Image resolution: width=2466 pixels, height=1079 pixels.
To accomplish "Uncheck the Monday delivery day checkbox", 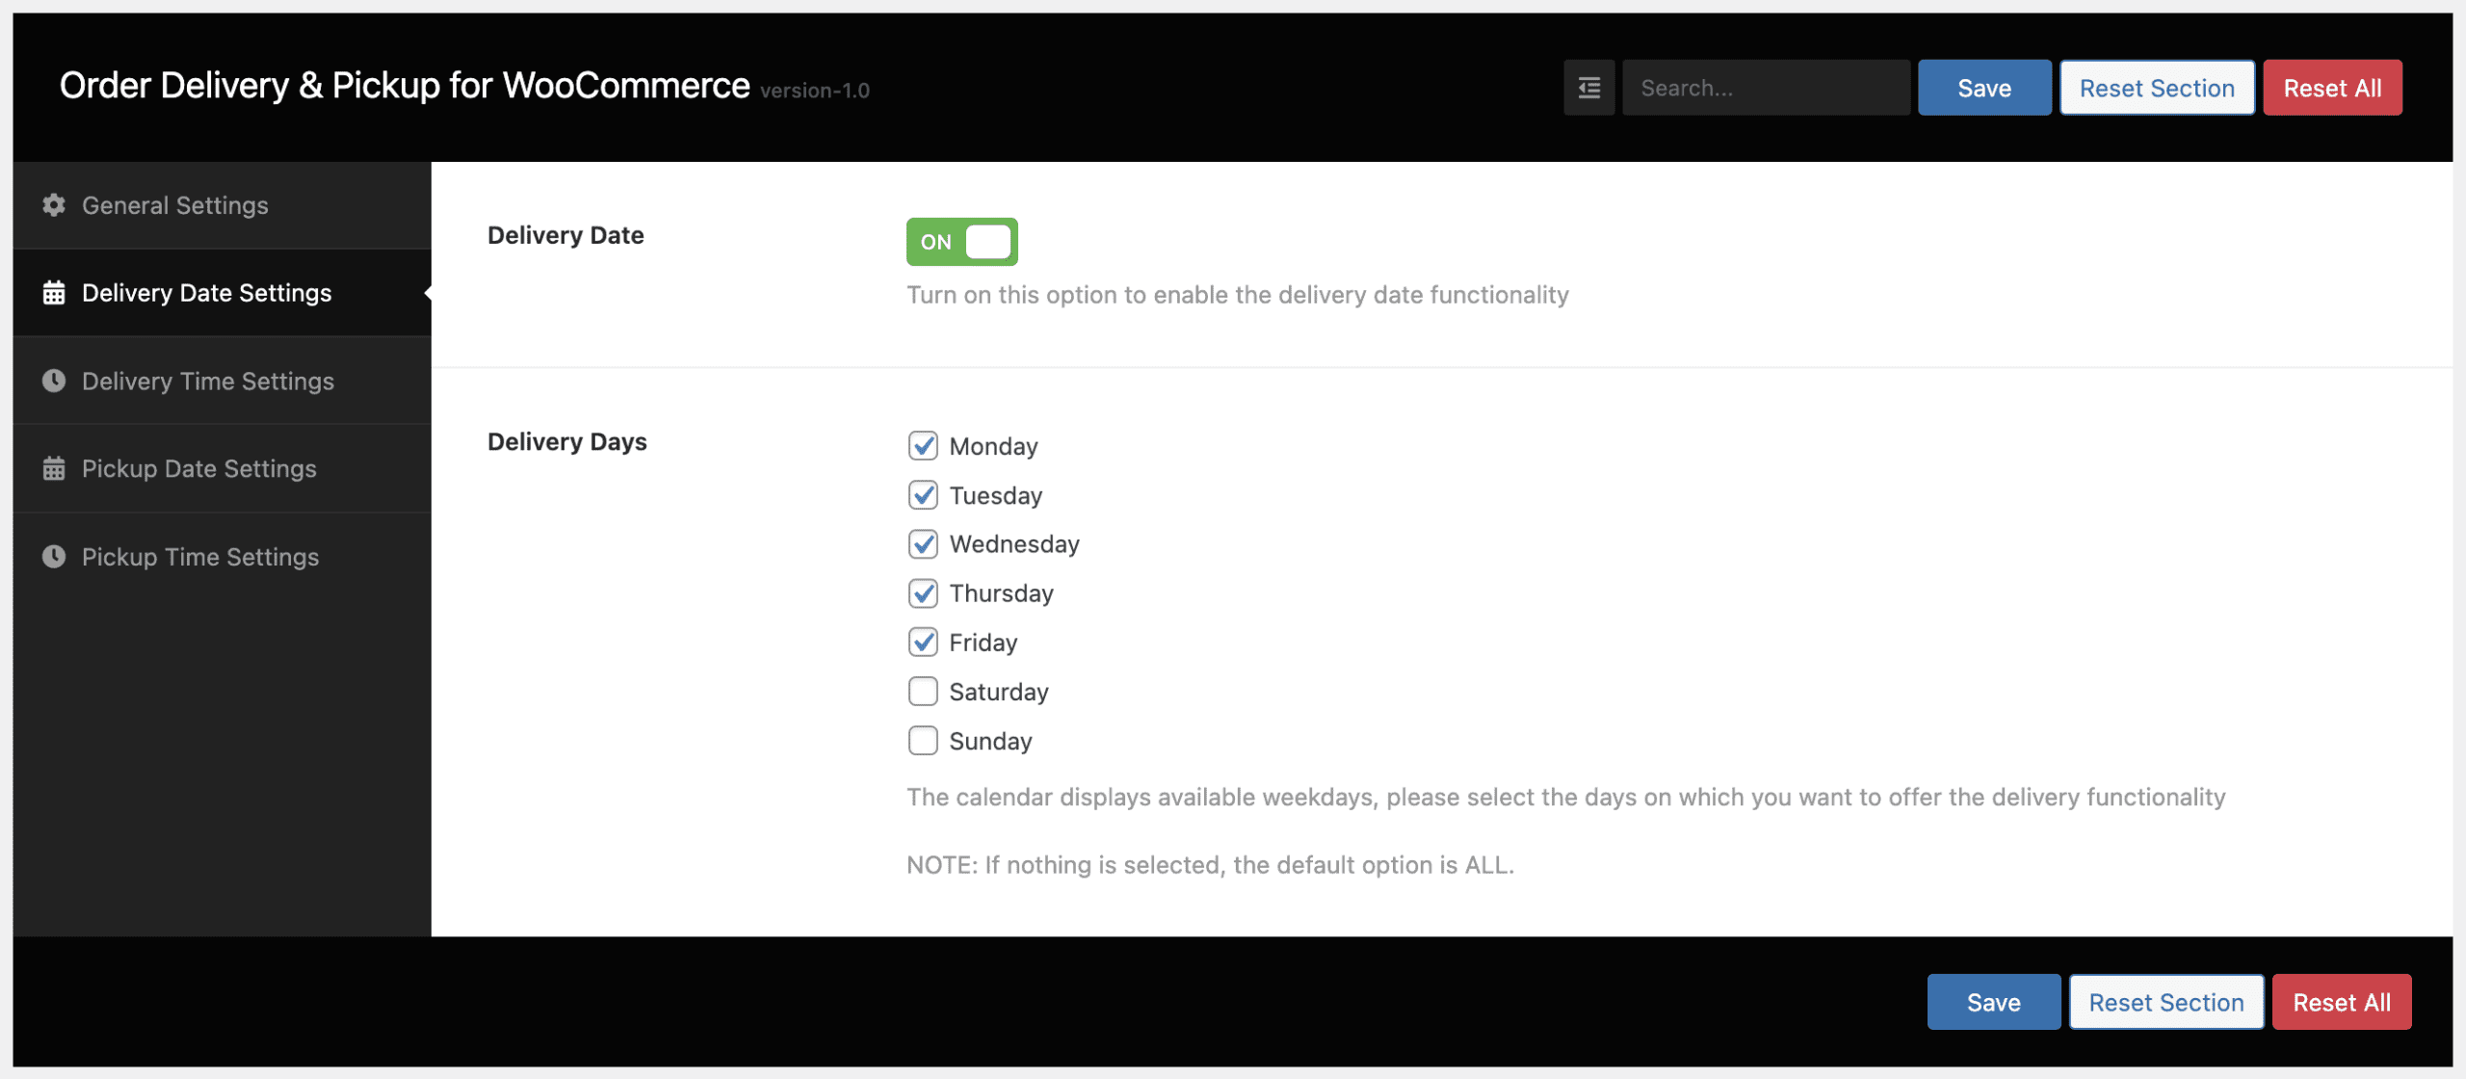I will tap(923, 445).
